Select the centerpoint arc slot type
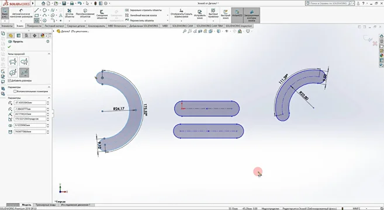Screen dimensions: 384x210 [x=24, y=72]
